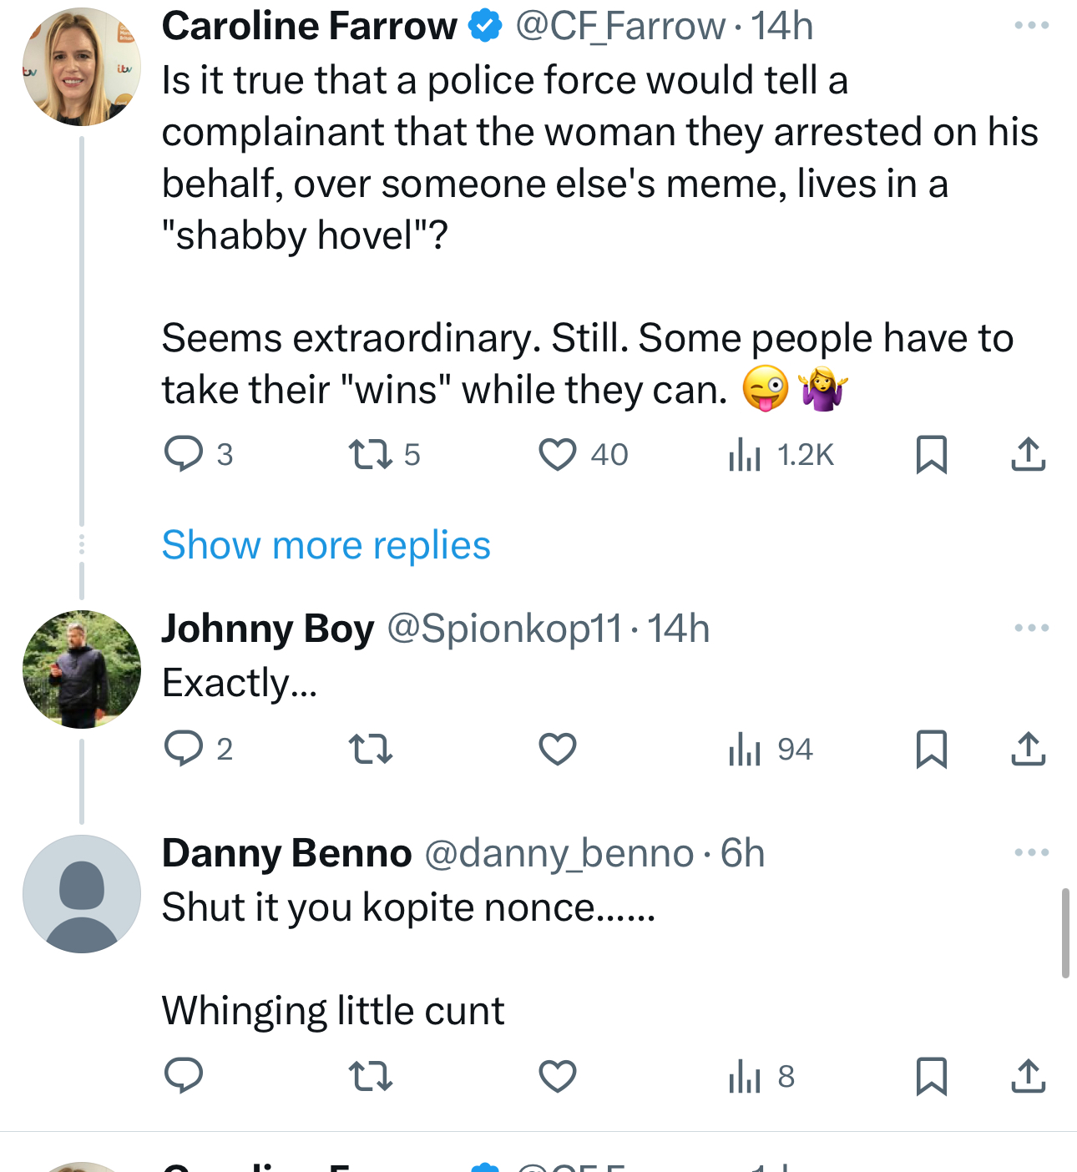
Task: Open Caroline Farrow's profile picture
Action: (81, 67)
